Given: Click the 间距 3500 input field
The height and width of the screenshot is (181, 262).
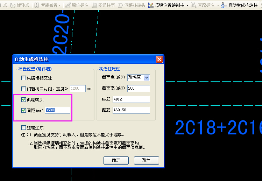Looking at the screenshot, I should 57,110.
